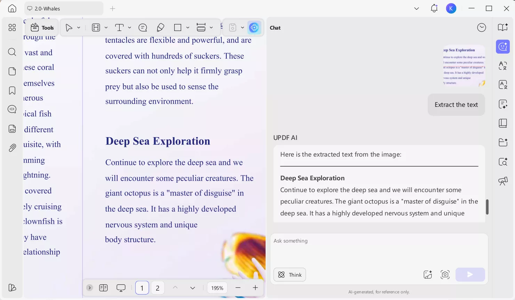Click the notification bell icon
The width and height of the screenshot is (515, 300).
click(434, 8)
